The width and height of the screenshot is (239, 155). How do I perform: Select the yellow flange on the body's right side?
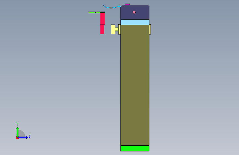[150, 29]
